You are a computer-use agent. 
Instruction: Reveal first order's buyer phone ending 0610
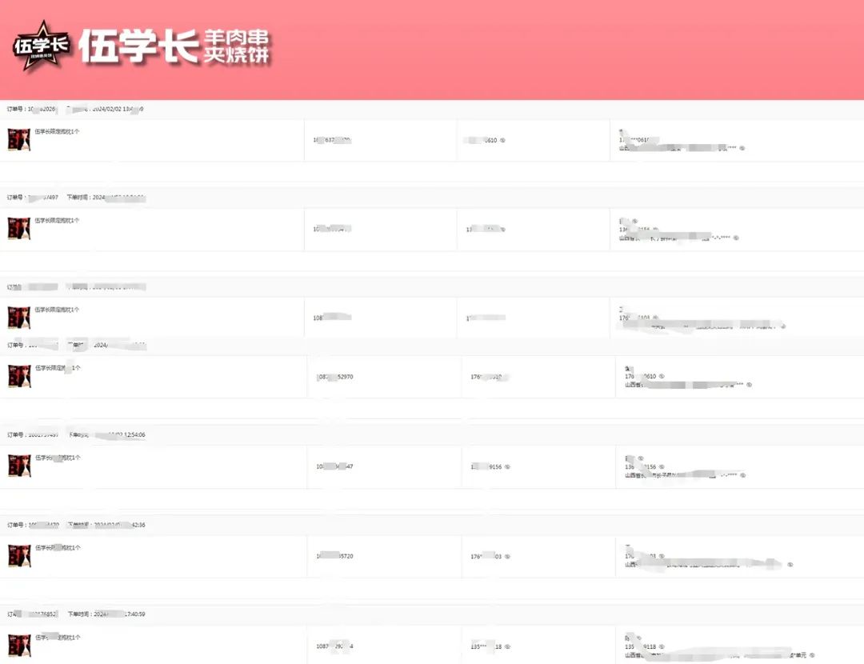click(502, 141)
